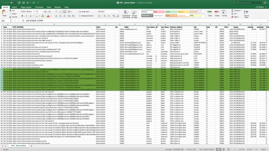The image size is (269, 151).
Task: Open the AutoSum dropdown arrow
Action: [x=242, y=10]
